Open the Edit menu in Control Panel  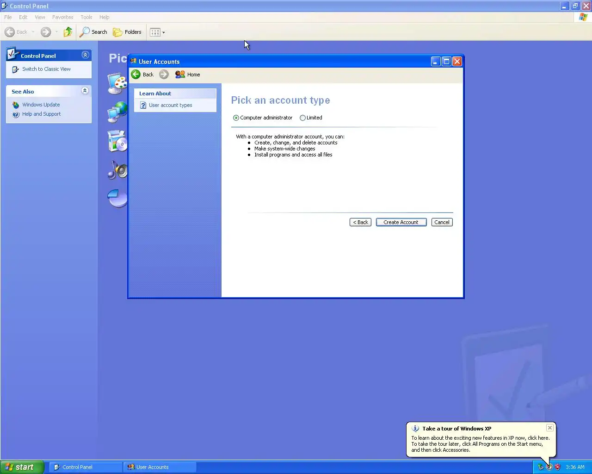(x=23, y=17)
